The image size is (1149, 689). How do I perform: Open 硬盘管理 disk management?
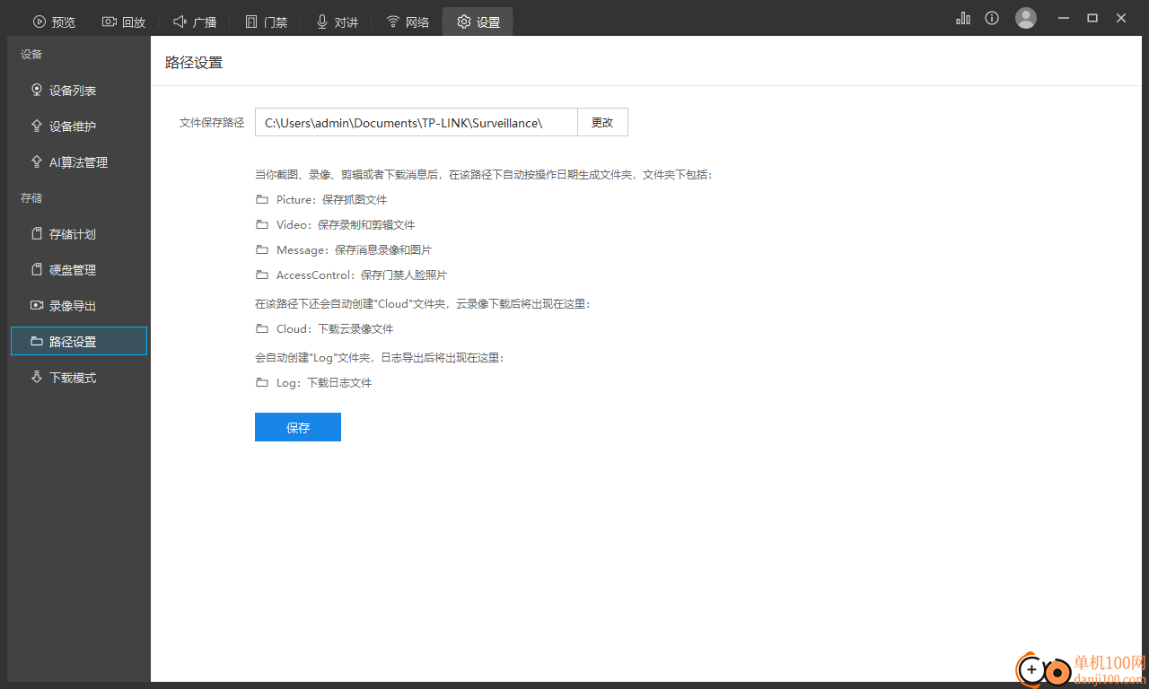tap(79, 270)
